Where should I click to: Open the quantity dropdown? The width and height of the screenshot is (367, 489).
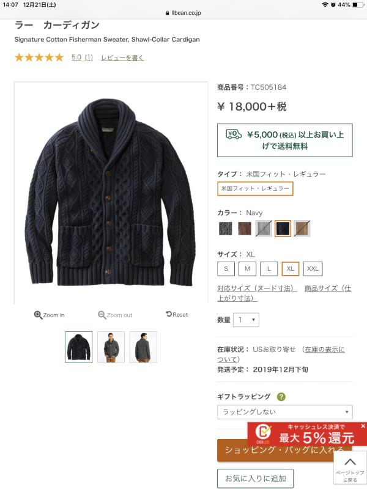tap(246, 320)
